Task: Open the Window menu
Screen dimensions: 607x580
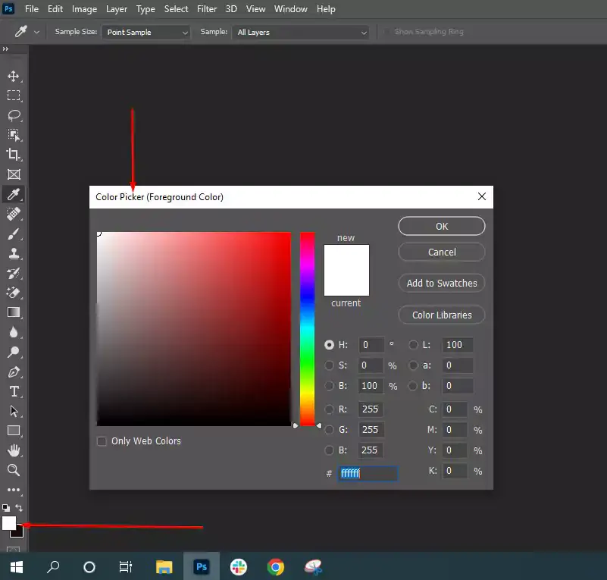Action: tap(290, 9)
